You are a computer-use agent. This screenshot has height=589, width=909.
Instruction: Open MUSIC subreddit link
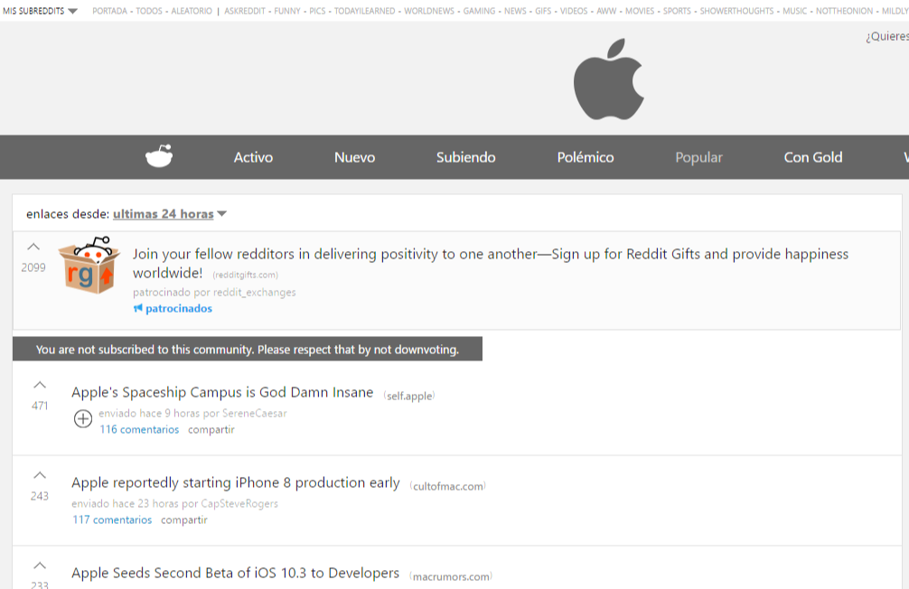tap(795, 11)
